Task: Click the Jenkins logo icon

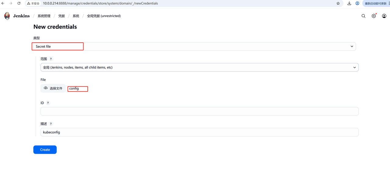Action: (7, 16)
